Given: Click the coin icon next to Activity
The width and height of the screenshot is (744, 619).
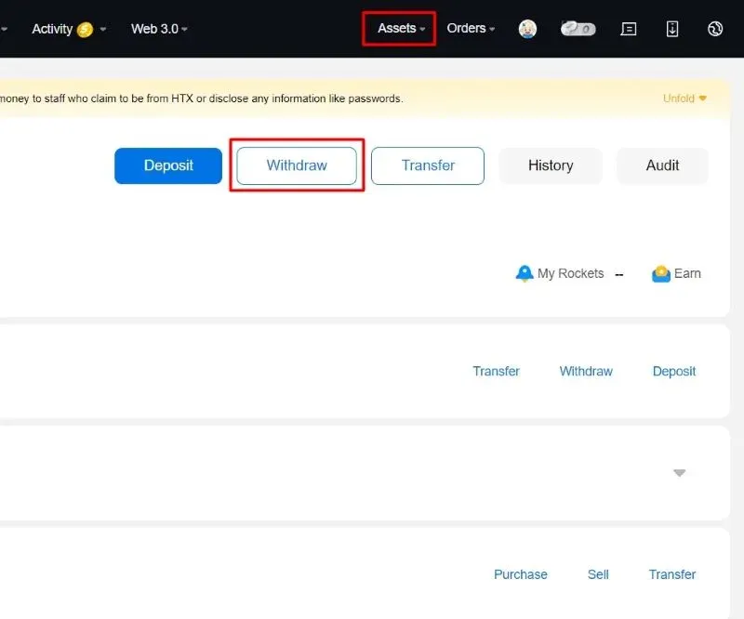Looking at the screenshot, I should pyautogui.click(x=86, y=29).
